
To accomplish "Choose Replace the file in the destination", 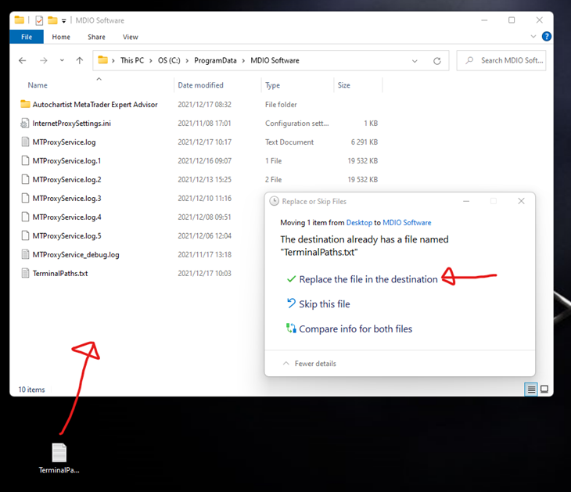I will (368, 279).
